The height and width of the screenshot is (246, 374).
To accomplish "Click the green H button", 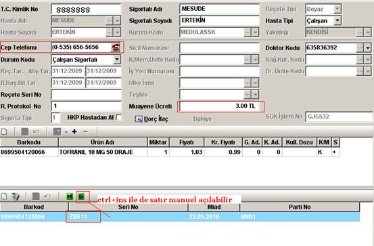I will 70,197.
